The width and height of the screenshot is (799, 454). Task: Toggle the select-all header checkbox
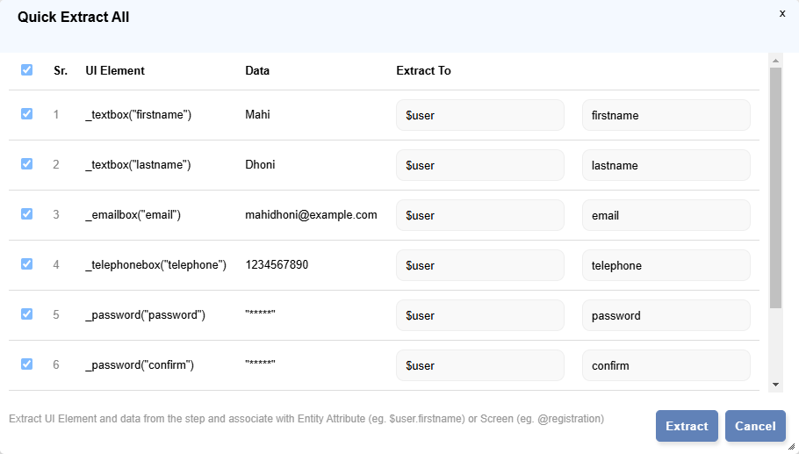coord(26,70)
